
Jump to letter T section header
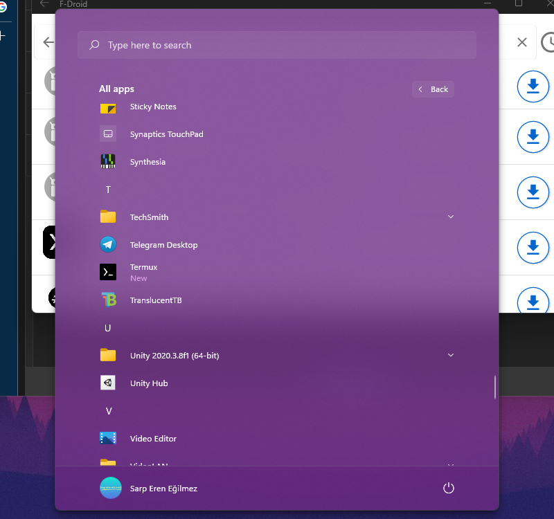(x=108, y=190)
